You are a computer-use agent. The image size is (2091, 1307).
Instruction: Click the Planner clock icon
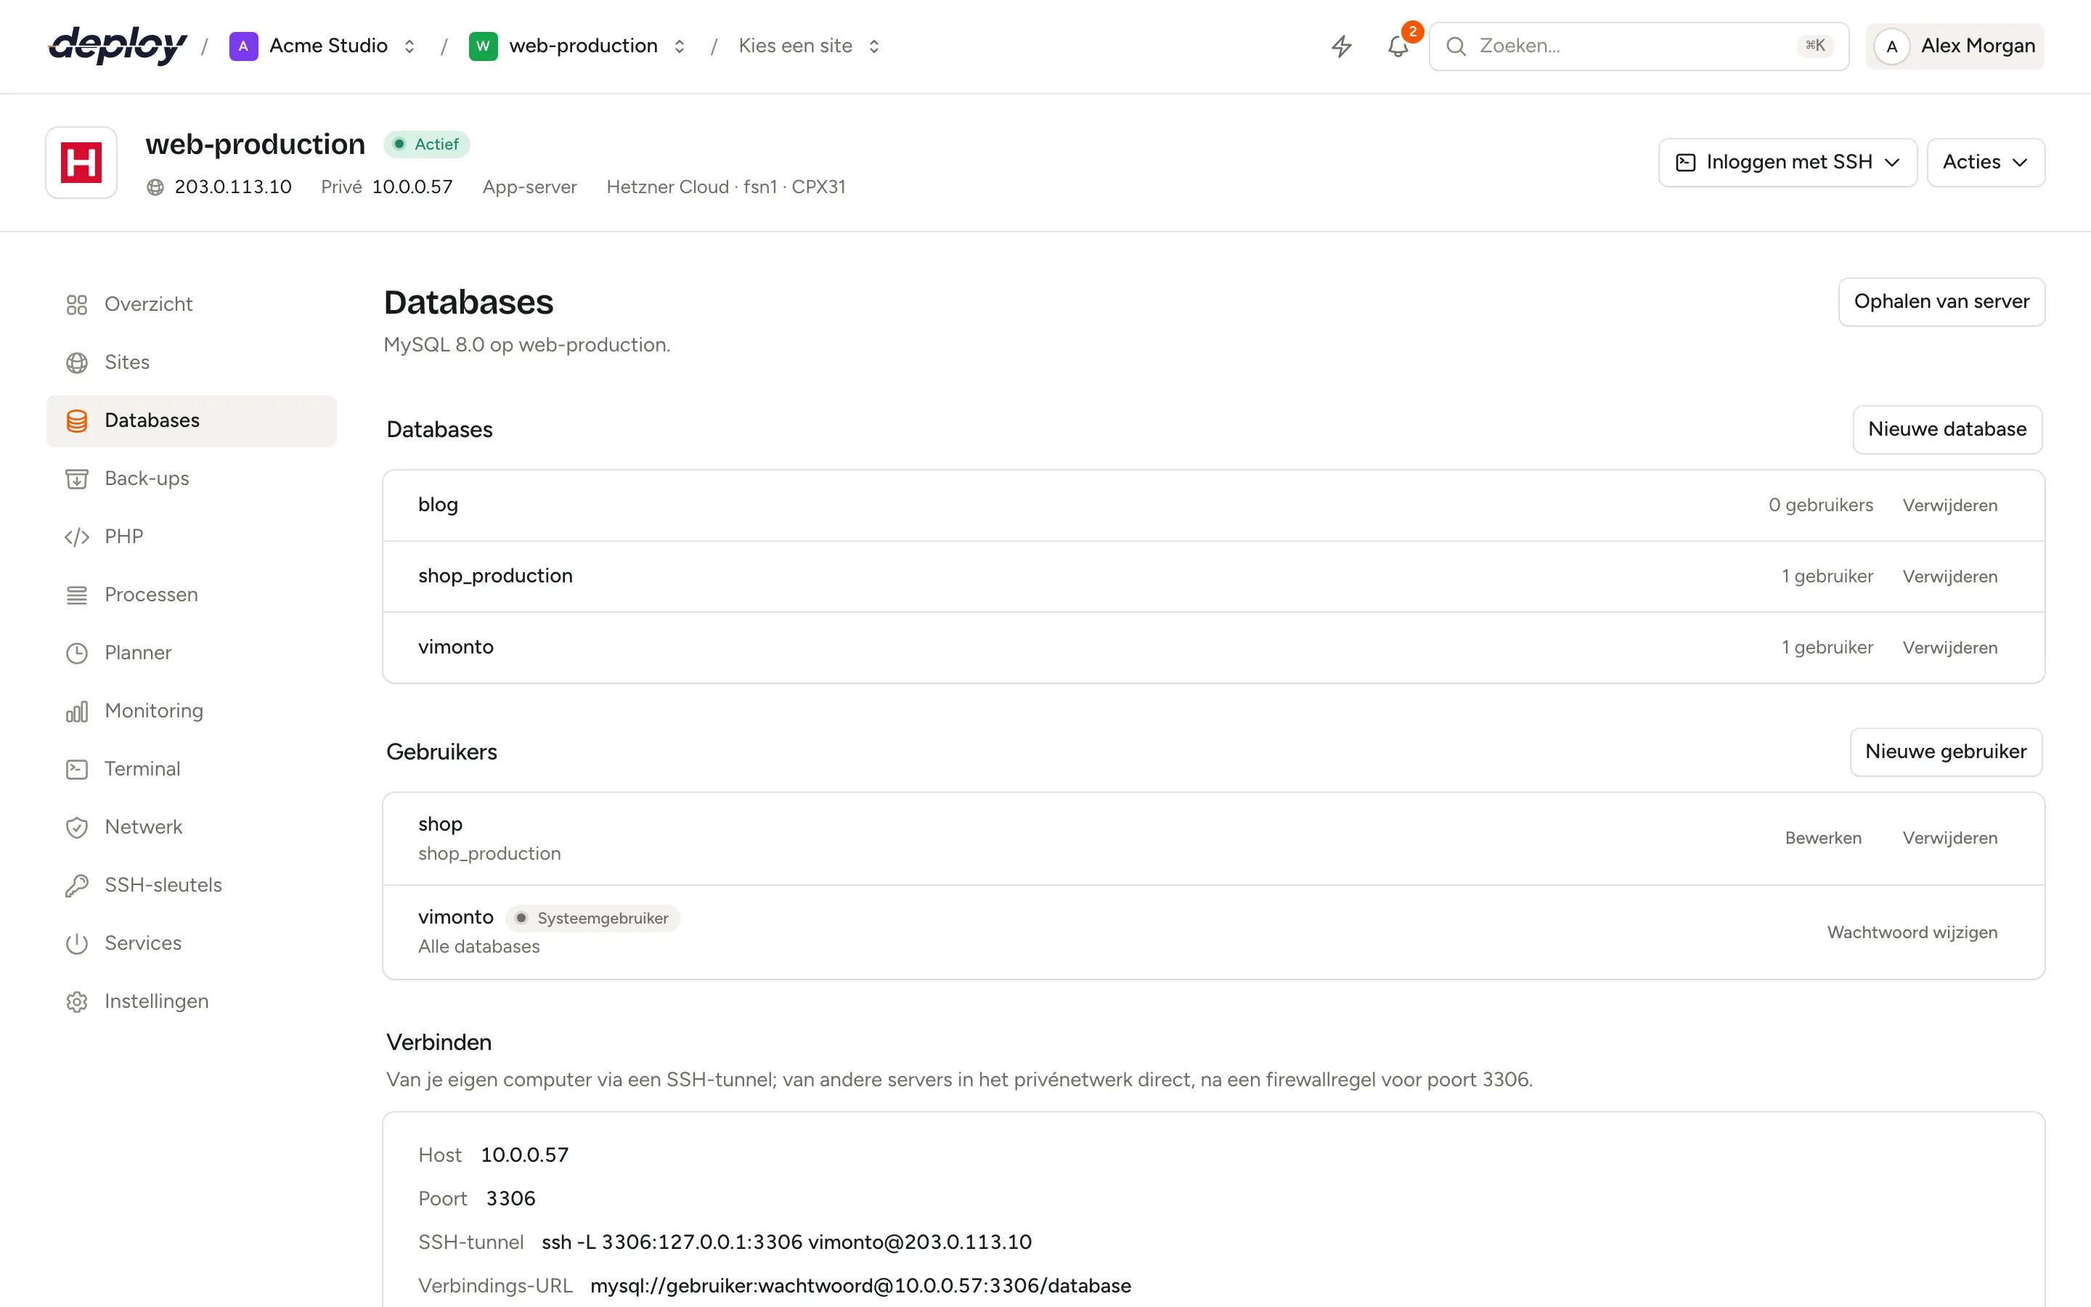[x=77, y=653]
